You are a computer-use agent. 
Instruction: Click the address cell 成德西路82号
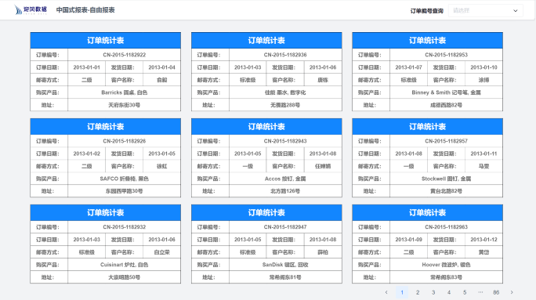[x=447, y=105]
